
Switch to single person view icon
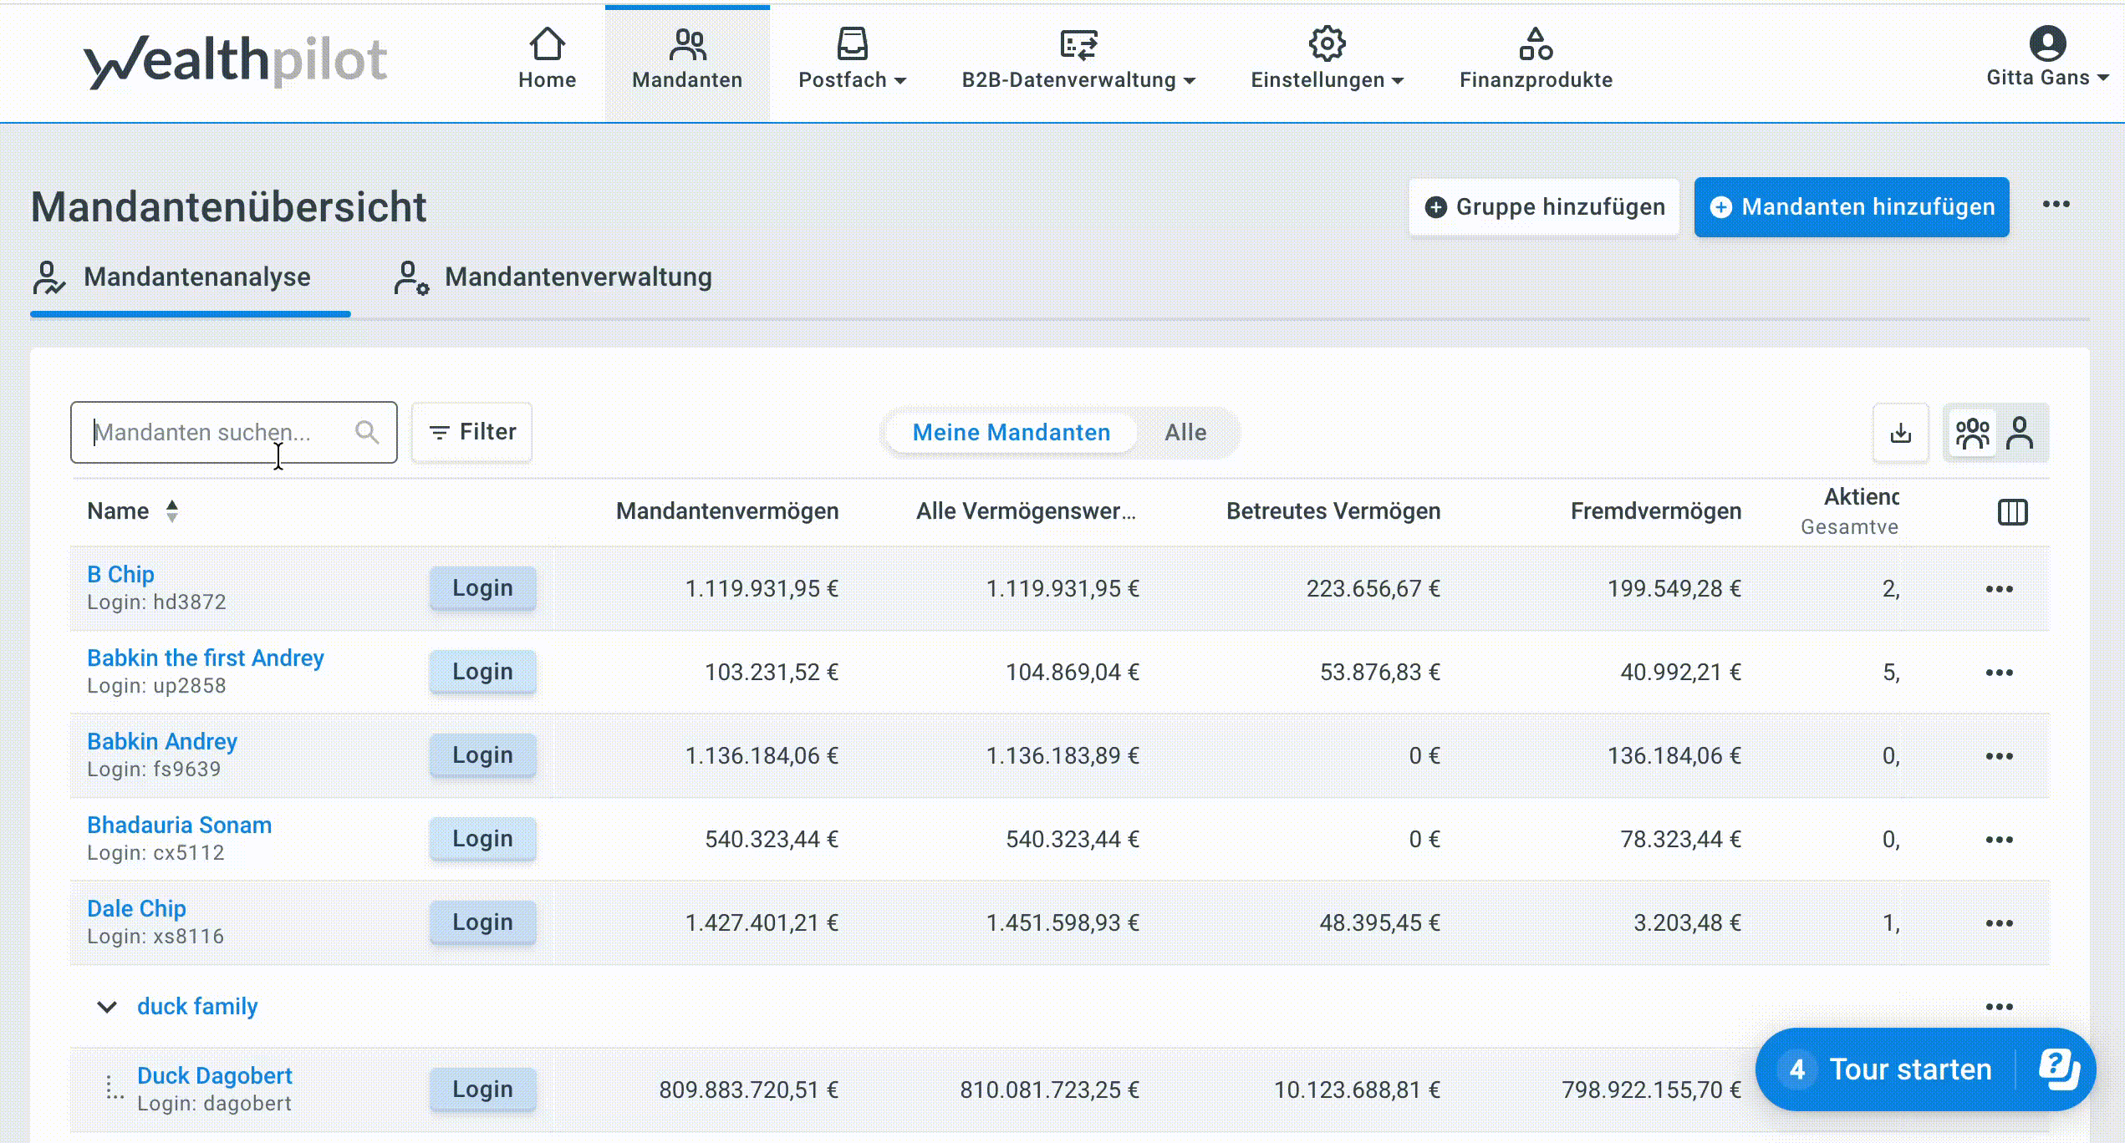coord(2020,433)
